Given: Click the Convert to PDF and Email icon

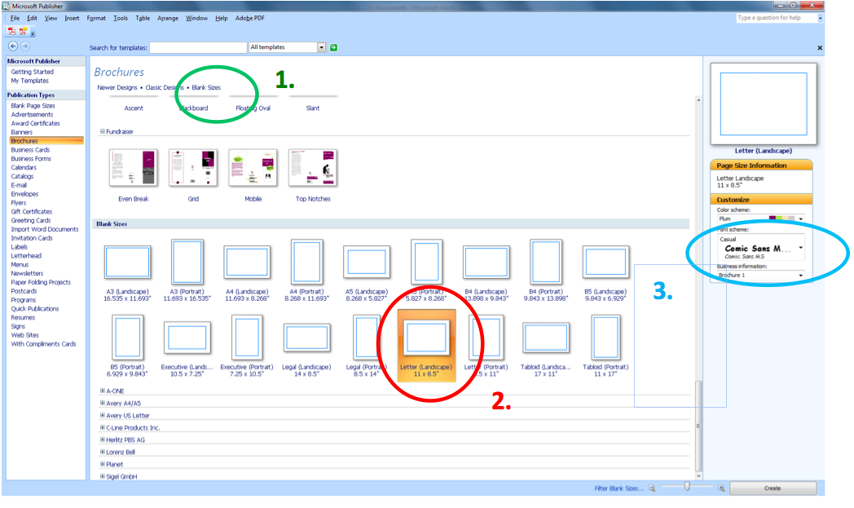Looking at the screenshot, I should 22,32.
